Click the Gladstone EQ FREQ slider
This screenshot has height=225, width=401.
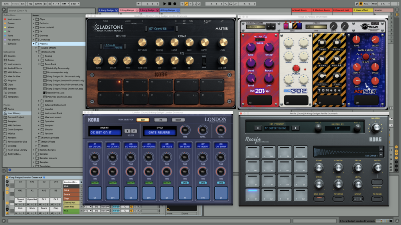coord(204,61)
